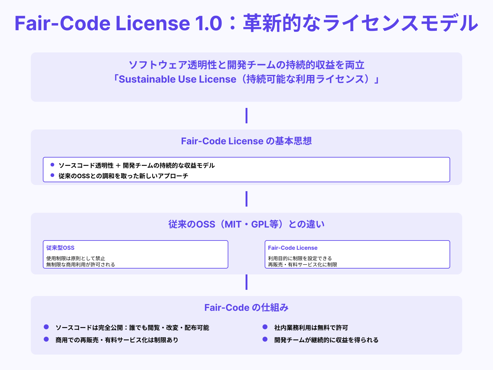Click the bullet dot next to 社内業務利用は無料で許可
Screen dimensions: 493x370
pos(264,327)
